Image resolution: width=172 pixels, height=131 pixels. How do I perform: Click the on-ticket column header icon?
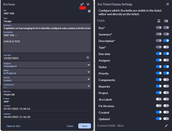point(166,21)
